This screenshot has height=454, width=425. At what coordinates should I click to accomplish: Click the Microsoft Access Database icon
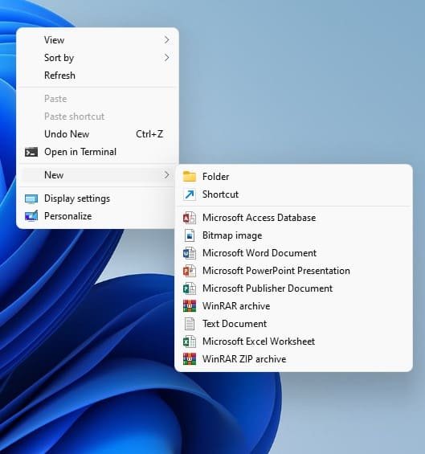point(190,218)
